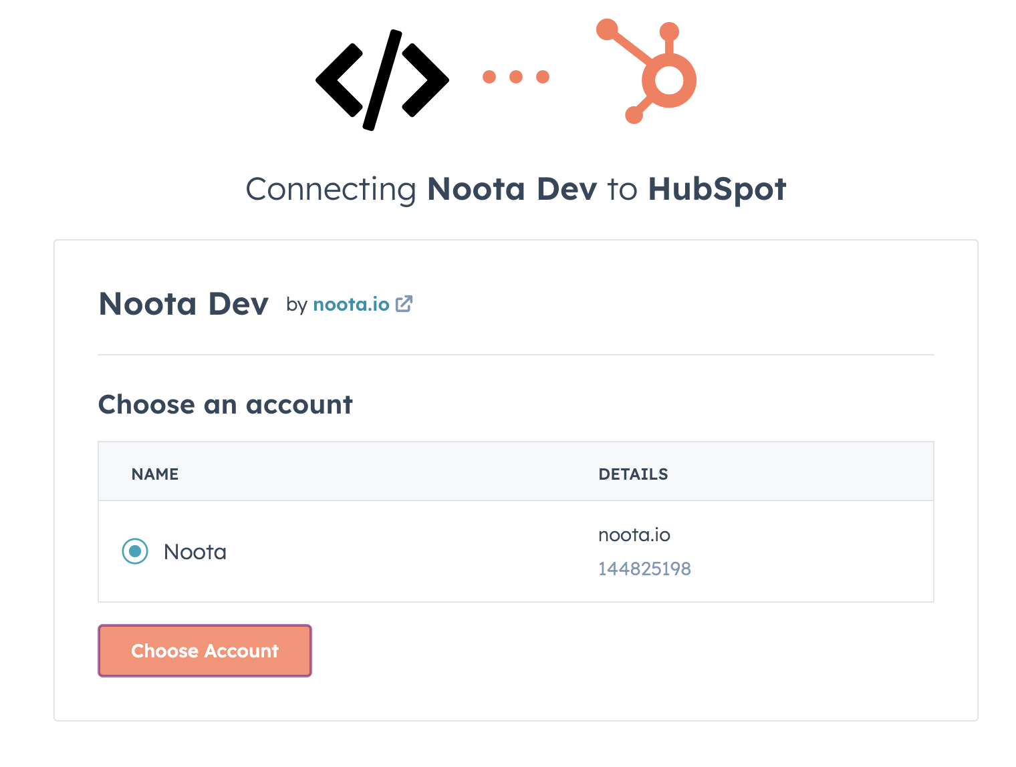Click the noota.io domain in Details column
This screenshot has width=1016, height=767.
pyautogui.click(x=634, y=535)
